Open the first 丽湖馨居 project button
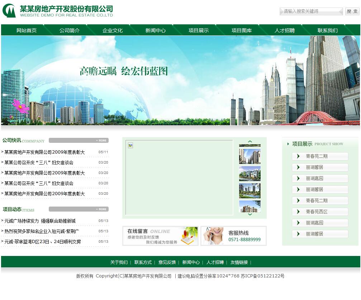 [320, 167]
